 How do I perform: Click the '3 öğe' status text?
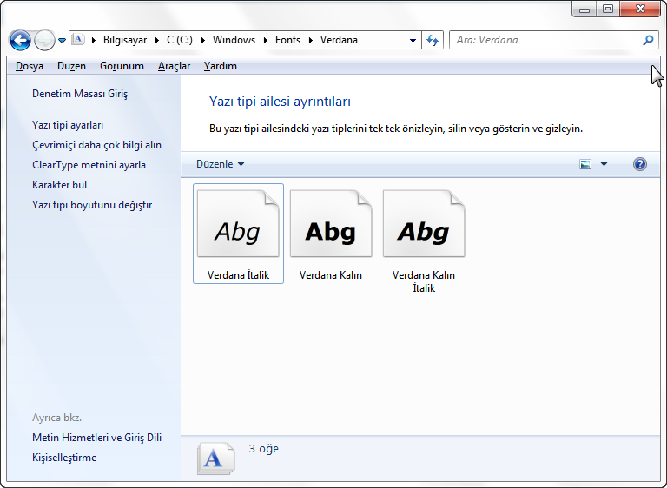264,449
